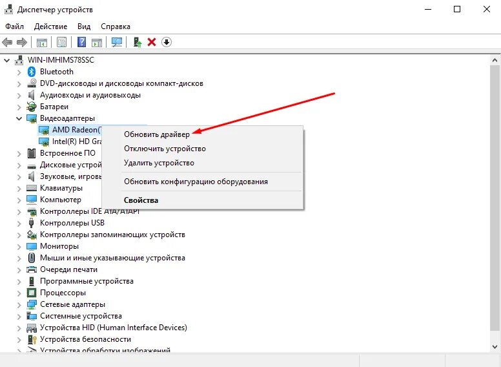The width and height of the screenshot is (501, 367).
Task: Expand the Процессоры category
Action: click(x=19, y=293)
